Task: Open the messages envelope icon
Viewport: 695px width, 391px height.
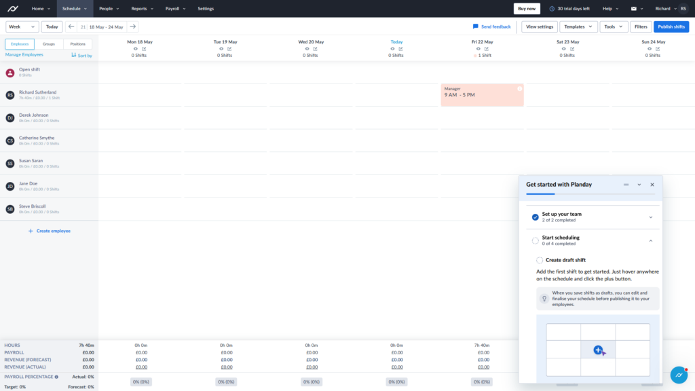Action: click(634, 8)
